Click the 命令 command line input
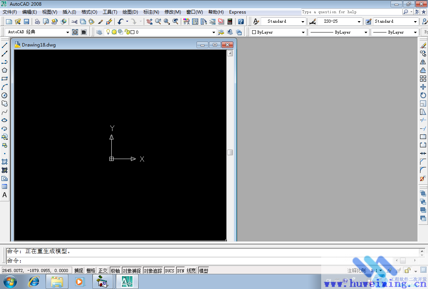This screenshot has height=289, width=428. 213,261
